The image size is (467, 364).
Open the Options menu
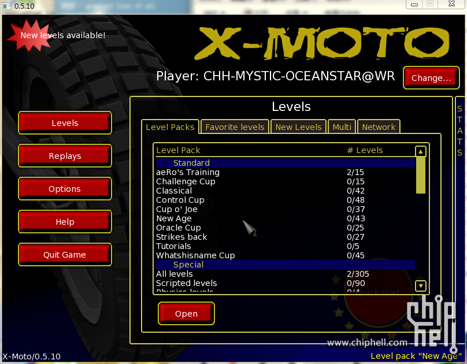(65, 189)
